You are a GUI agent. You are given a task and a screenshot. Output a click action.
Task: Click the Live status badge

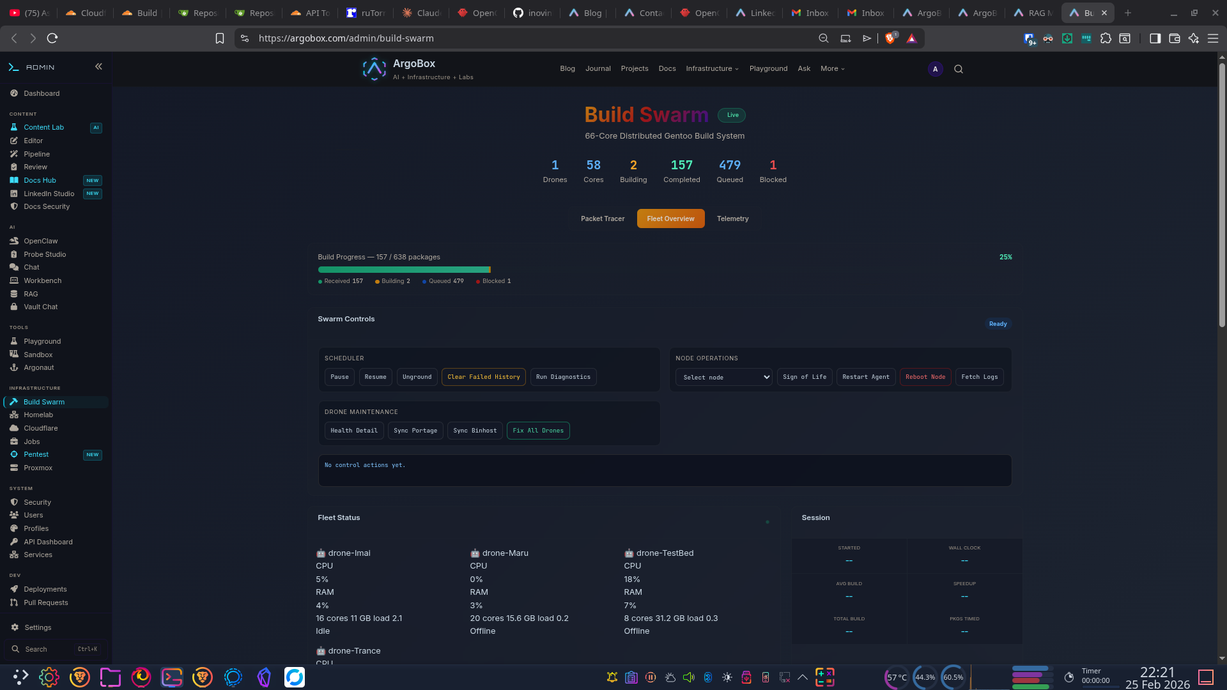pos(732,115)
